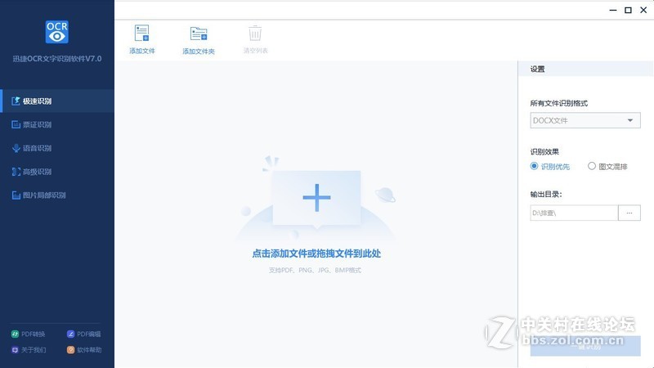Open the 语音识别 sidebar tab
Screen dimensions: 654x368
click(x=57, y=148)
